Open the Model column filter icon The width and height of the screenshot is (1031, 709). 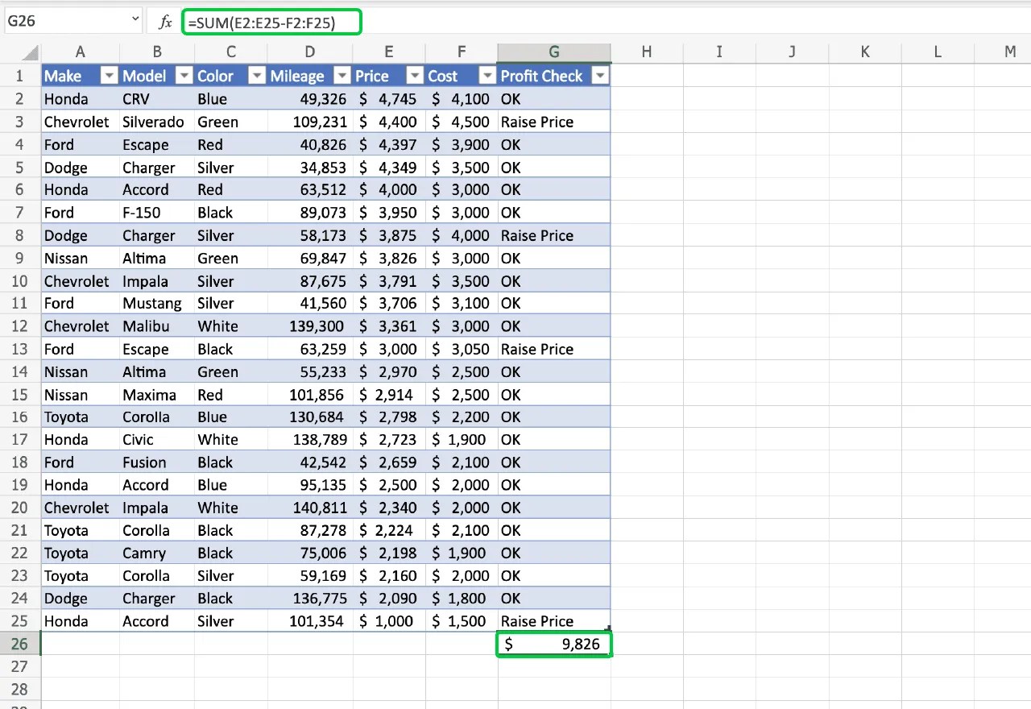(184, 75)
